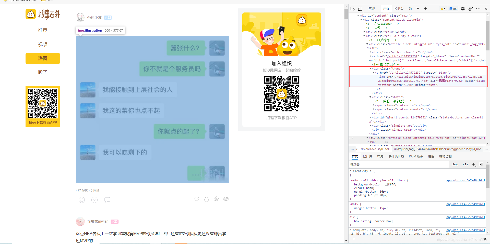This screenshot has width=490, height=244.
Task: Open DevTools settings gear
Action: click(463, 8)
